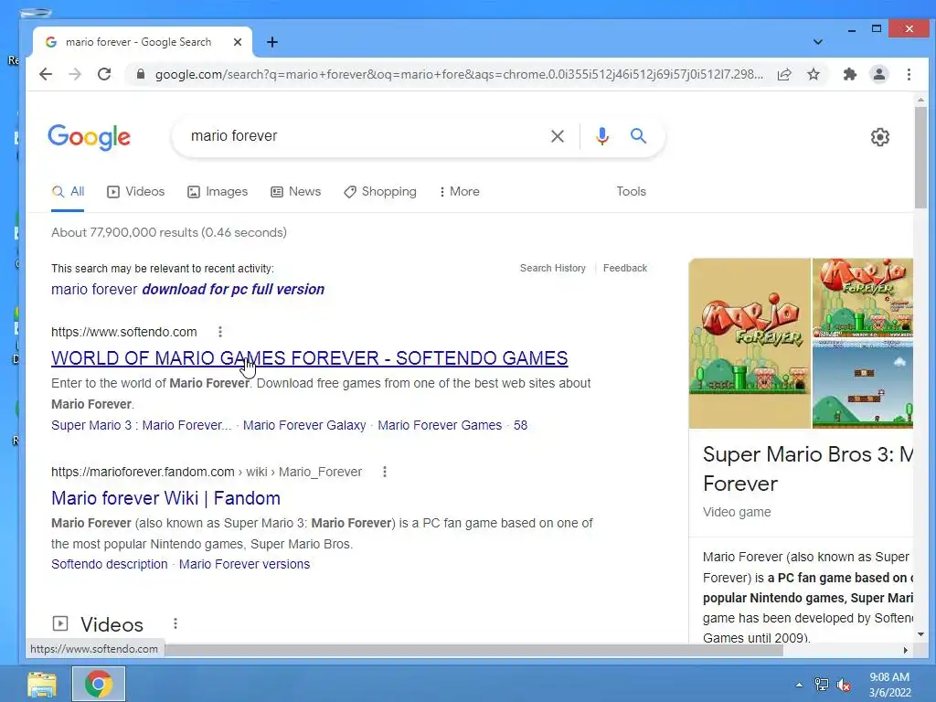Open the taskbar clock showing 9:08 AM
Viewport: 936px width, 702px height.
click(889, 685)
